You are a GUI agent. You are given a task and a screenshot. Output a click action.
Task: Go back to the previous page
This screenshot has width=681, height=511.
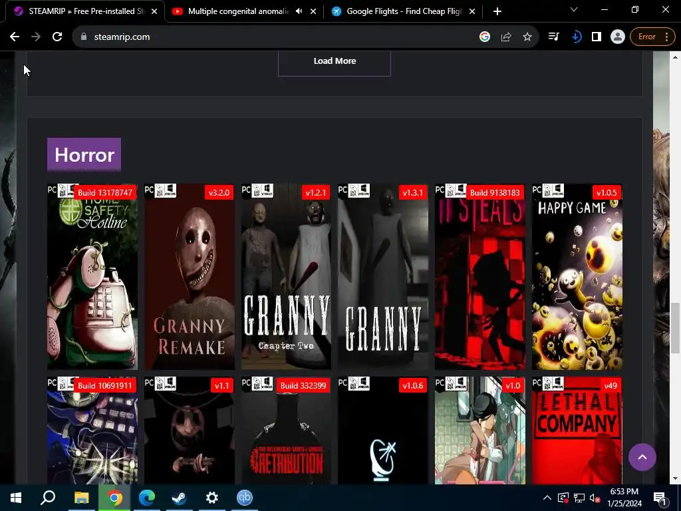coord(15,37)
